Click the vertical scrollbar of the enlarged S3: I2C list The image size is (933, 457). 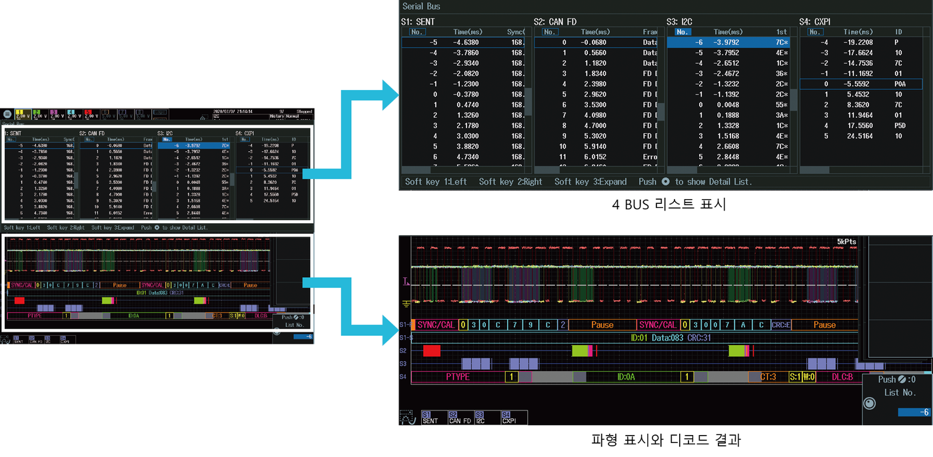click(793, 100)
